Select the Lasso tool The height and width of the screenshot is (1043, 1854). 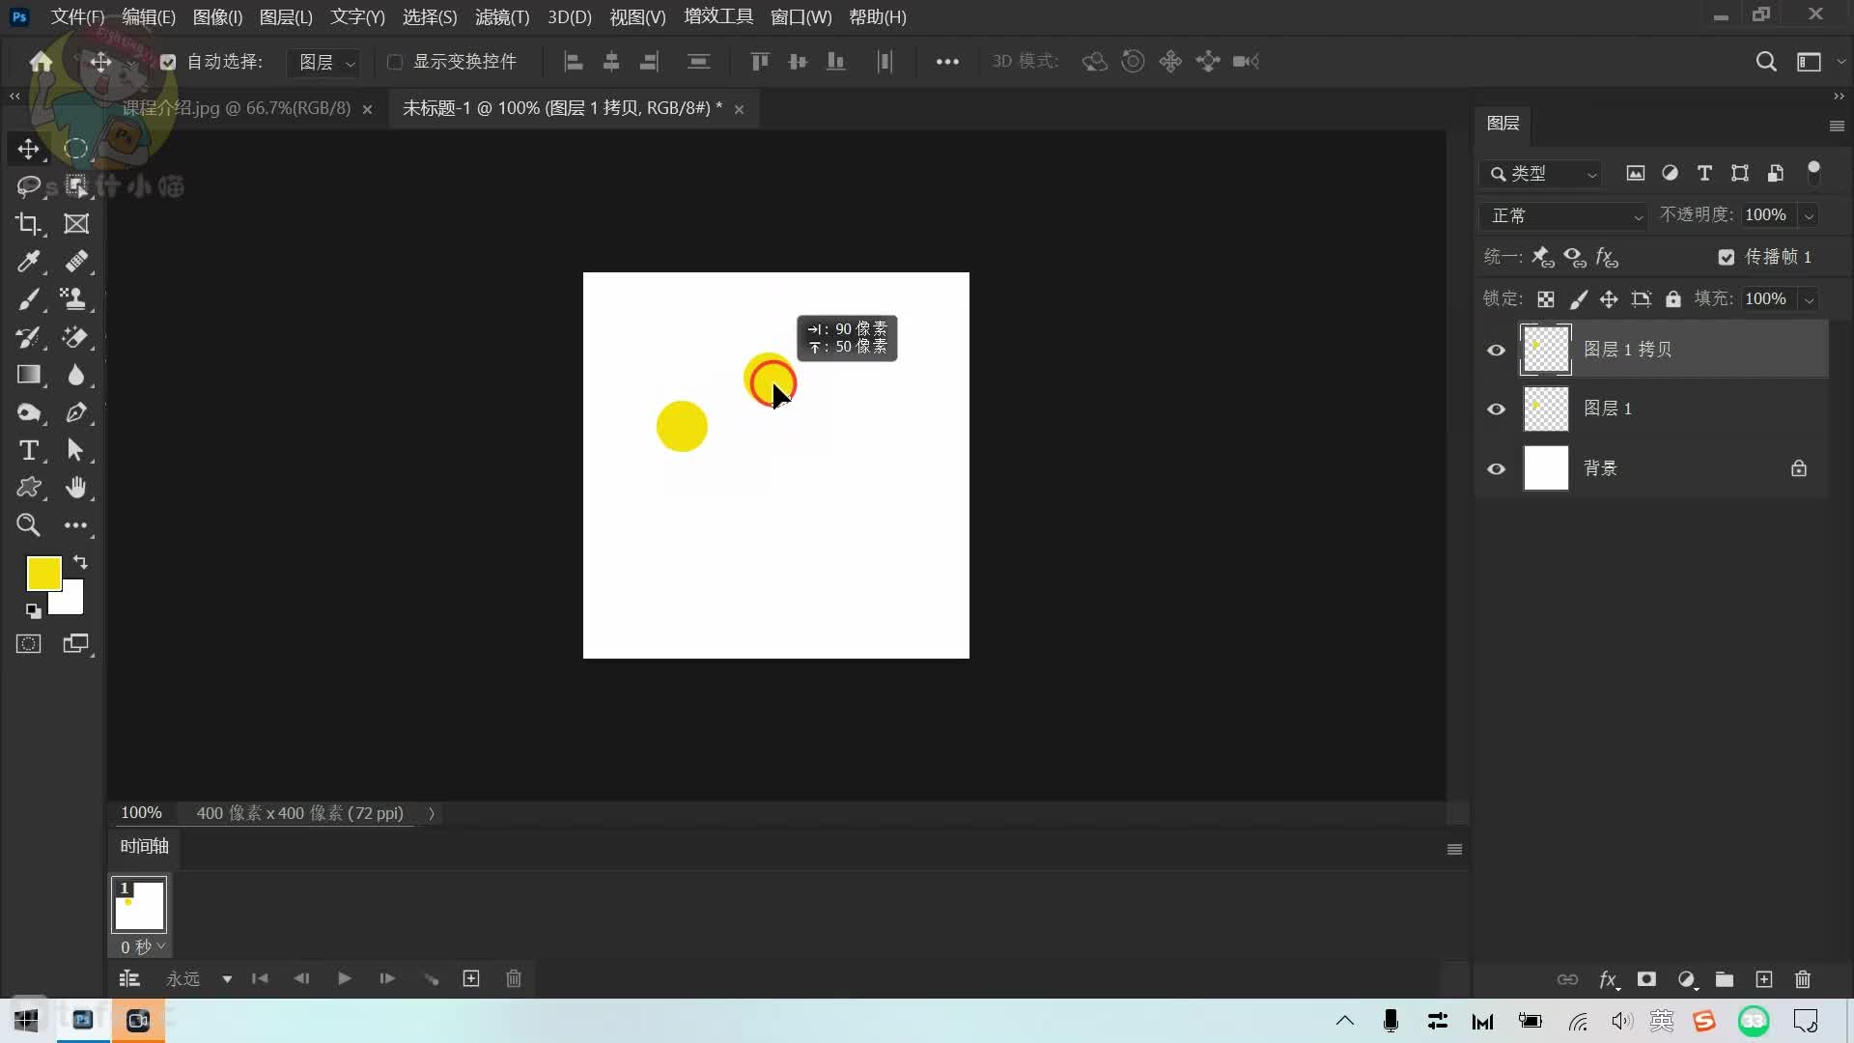28,185
